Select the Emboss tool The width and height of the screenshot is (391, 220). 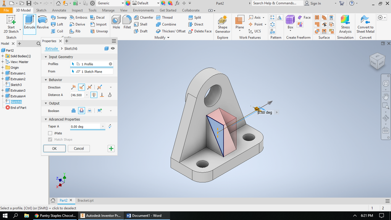pyautogui.click(x=78, y=18)
